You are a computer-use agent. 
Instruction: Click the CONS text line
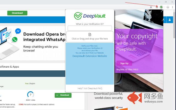coord(37,105)
